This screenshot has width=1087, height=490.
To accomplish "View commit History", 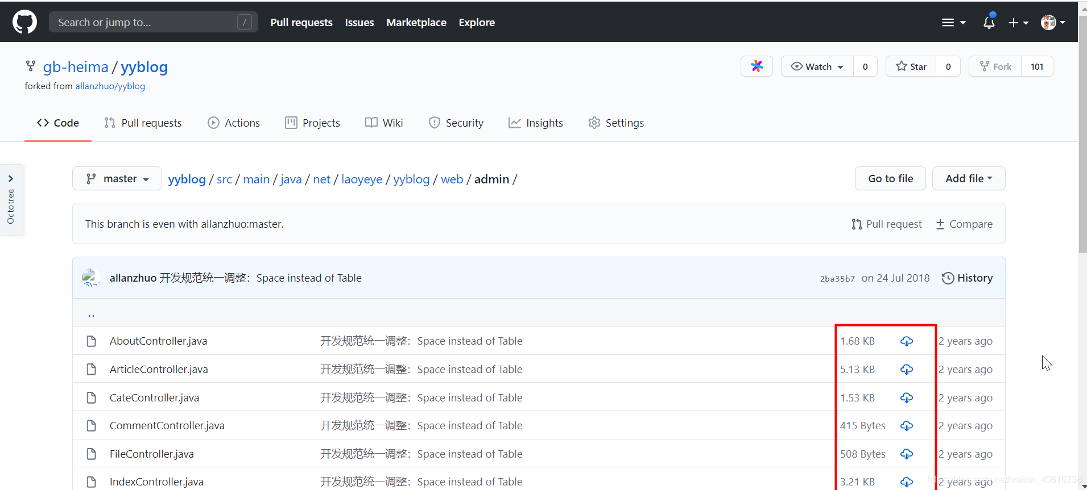I will [967, 278].
